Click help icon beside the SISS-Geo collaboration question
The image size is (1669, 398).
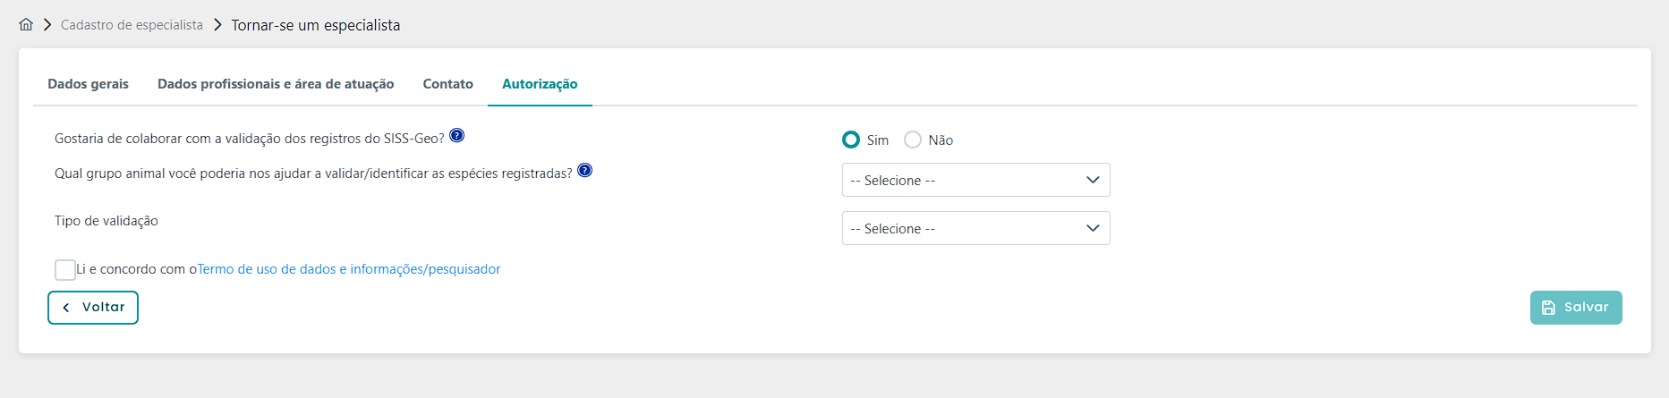(456, 136)
